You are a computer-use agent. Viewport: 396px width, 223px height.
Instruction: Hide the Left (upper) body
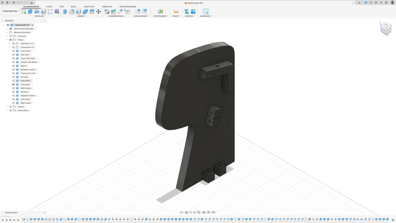coord(14,84)
